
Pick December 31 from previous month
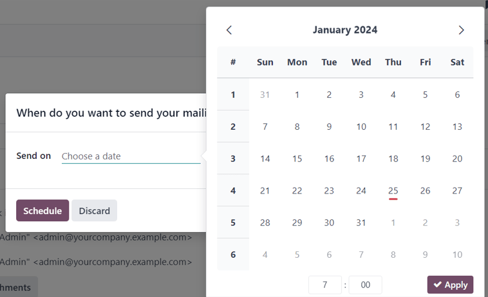coord(265,94)
